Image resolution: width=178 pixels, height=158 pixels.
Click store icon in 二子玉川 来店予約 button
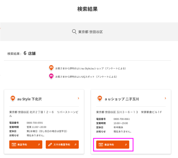pos(101,144)
